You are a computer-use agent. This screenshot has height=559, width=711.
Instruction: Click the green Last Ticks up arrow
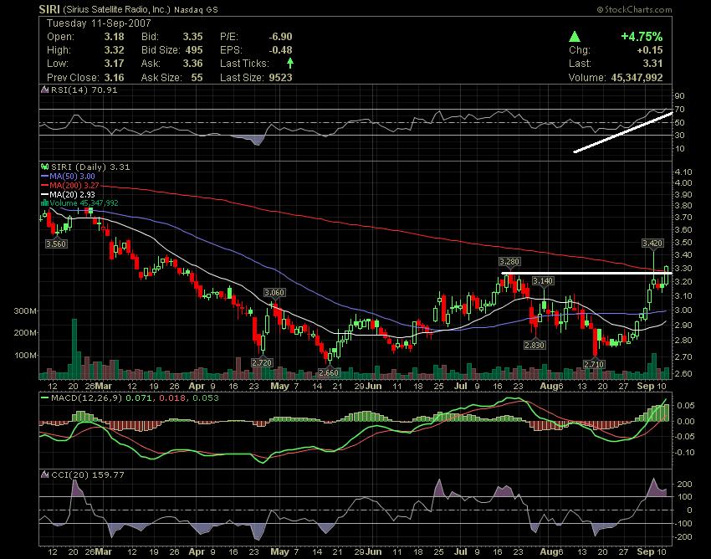coord(290,63)
